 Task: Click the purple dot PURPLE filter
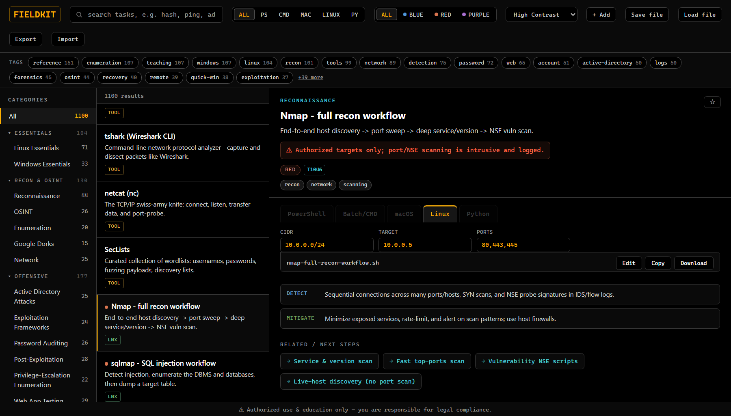464,15
